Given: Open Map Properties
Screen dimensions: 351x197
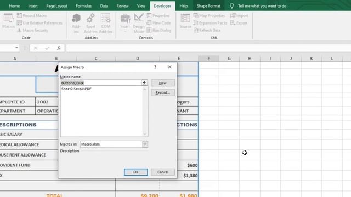Looking at the screenshot, I should click(x=209, y=15).
